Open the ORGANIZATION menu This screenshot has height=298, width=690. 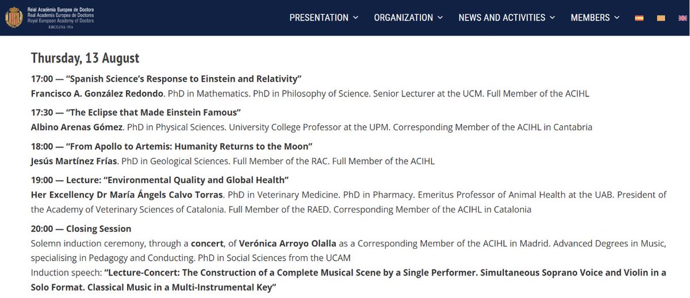coord(404,18)
